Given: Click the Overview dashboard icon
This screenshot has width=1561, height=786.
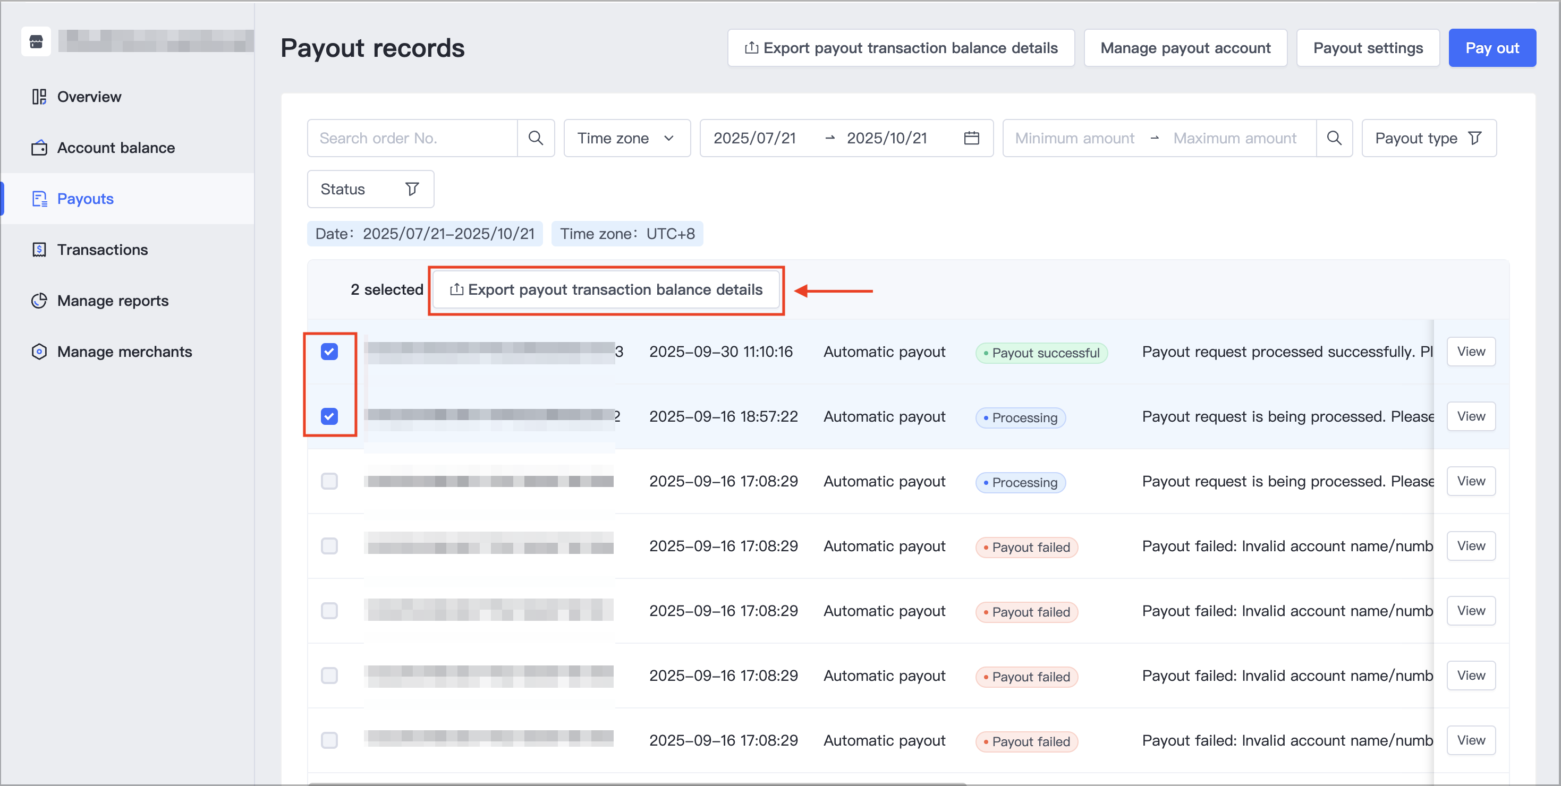Looking at the screenshot, I should click(39, 97).
